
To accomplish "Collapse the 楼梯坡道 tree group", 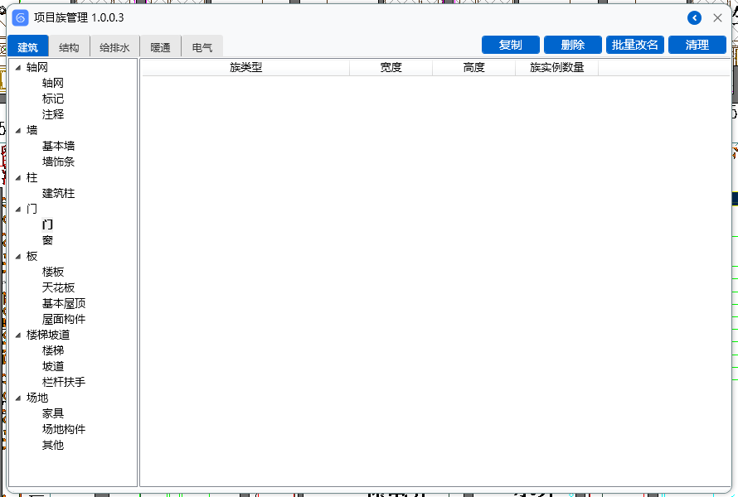I will (18, 335).
